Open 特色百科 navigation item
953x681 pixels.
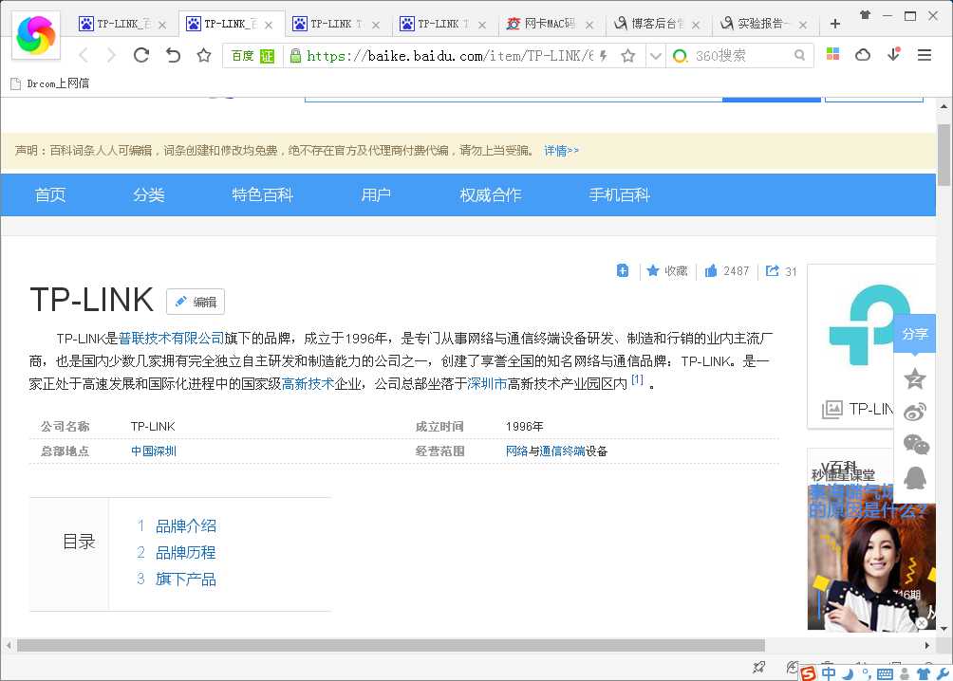point(263,195)
